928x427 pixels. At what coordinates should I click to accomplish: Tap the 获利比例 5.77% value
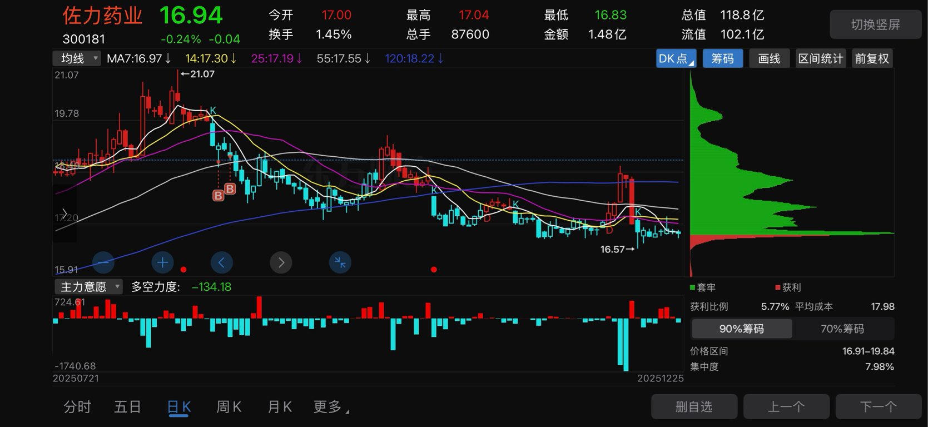point(775,306)
